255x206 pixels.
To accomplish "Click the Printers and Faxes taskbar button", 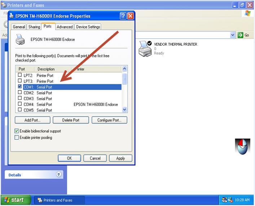I will point(60,200).
